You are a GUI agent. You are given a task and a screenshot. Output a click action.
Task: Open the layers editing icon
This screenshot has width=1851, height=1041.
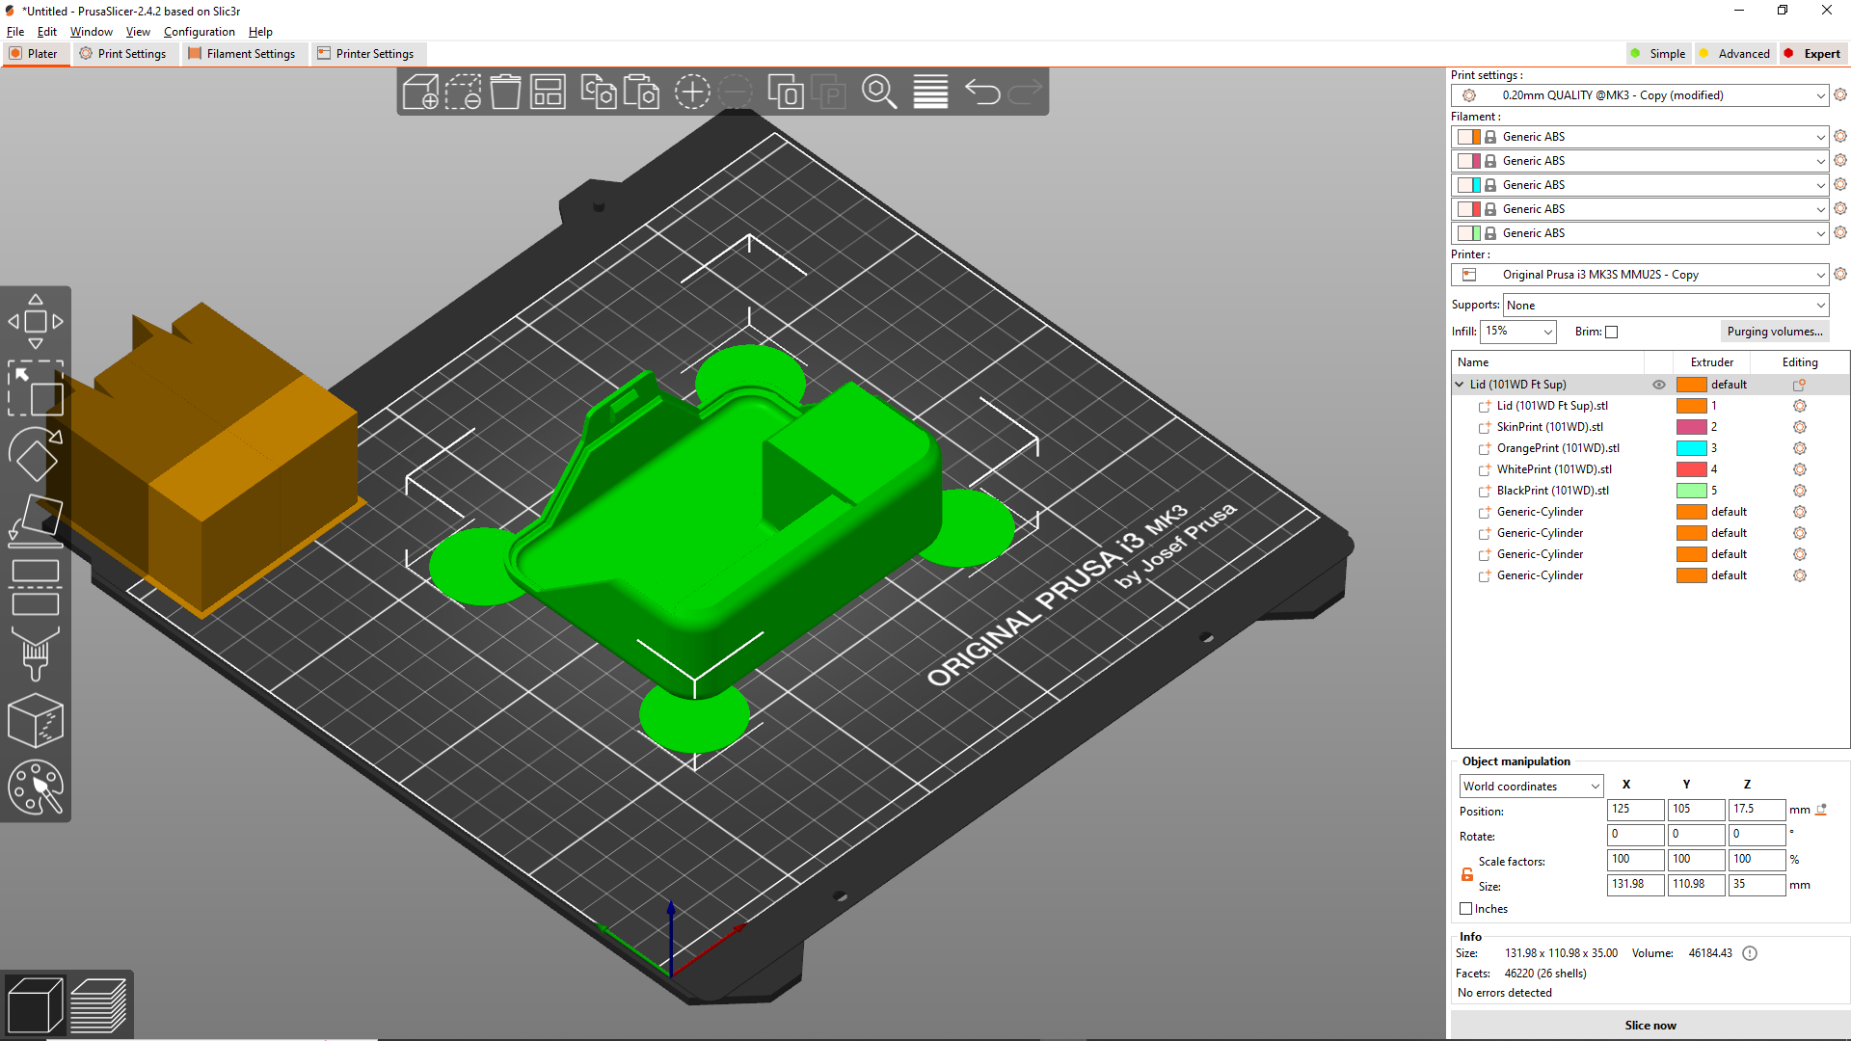pyautogui.click(x=930, y=93)
